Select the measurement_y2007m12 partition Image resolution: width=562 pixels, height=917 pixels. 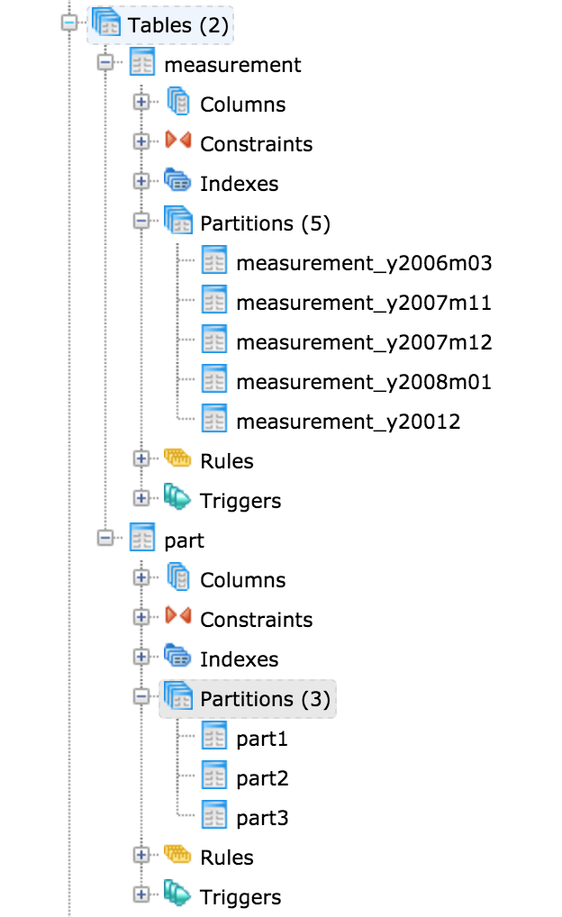(364, 342)
